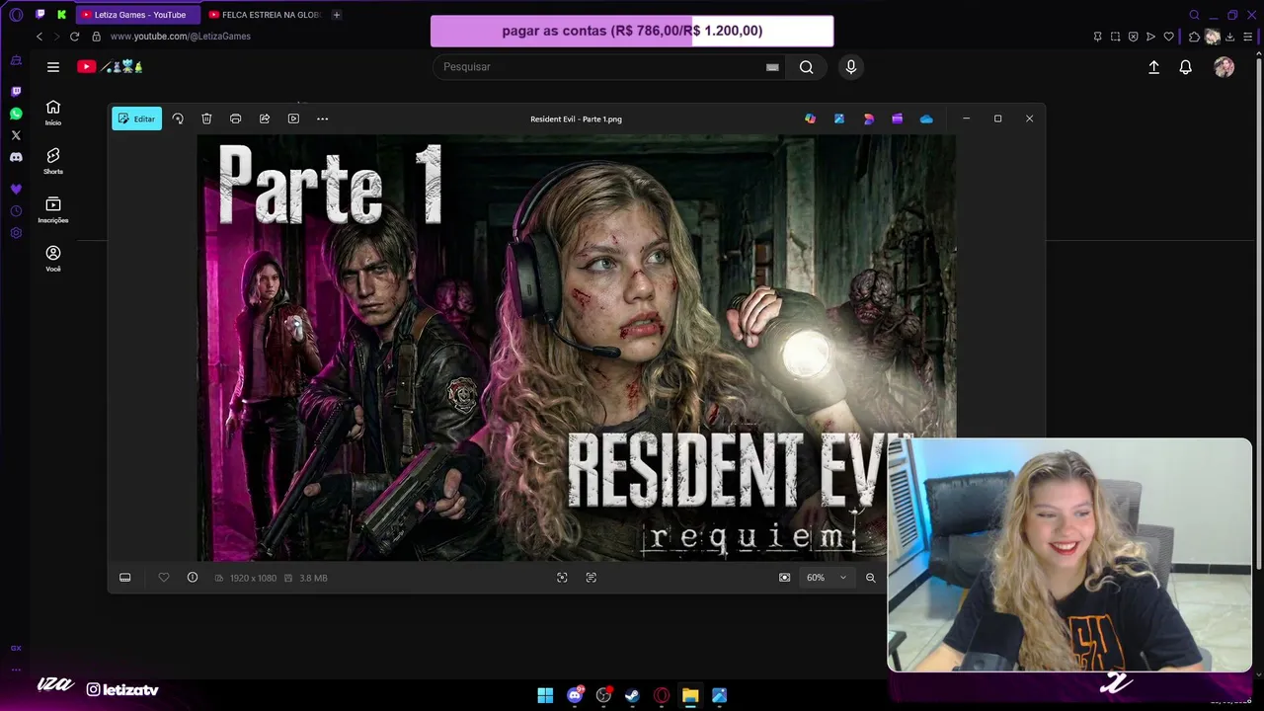Open pinned Twitch tab
This screenshot has width=1264, height=711.
(x=40, y=15)
